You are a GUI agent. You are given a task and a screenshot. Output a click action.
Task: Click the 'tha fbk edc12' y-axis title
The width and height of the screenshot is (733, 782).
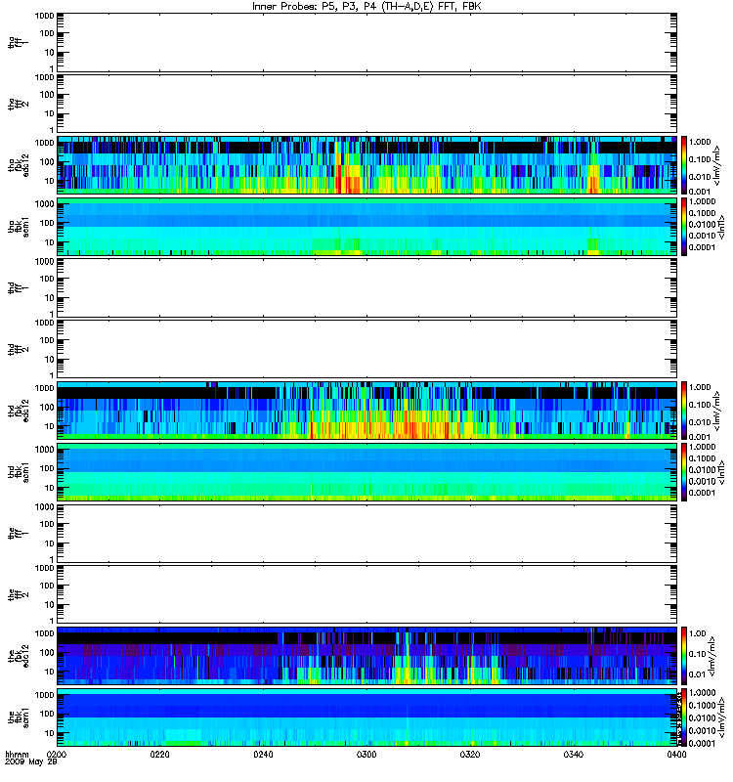[19, 165]
